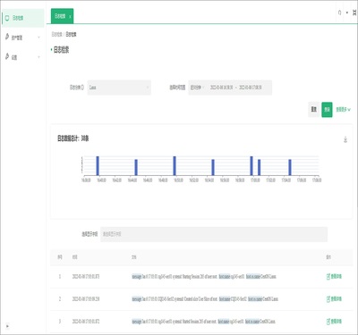Click the help icon beside the log category label
This screenshot has width=358, height=335.
pyautogui.click(x=82, y=88)
